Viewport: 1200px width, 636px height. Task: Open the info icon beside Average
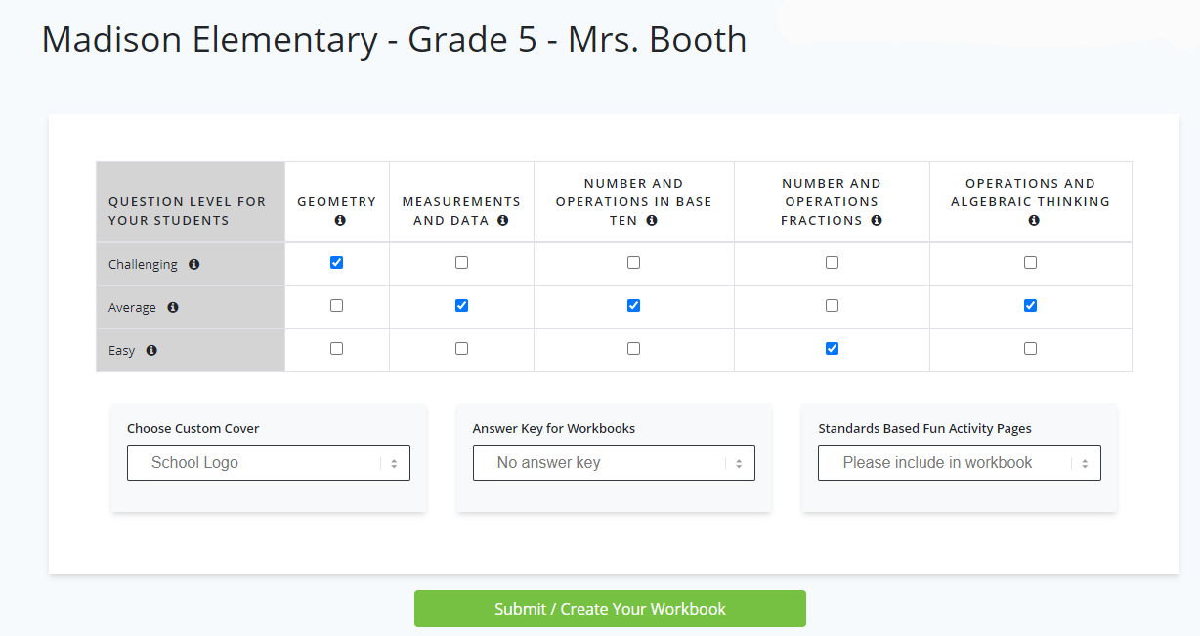click(173, 308)
